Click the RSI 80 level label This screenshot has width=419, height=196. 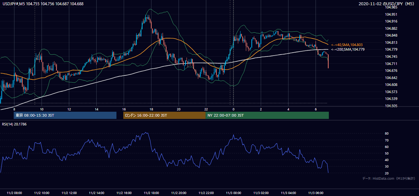click(387, 134)
